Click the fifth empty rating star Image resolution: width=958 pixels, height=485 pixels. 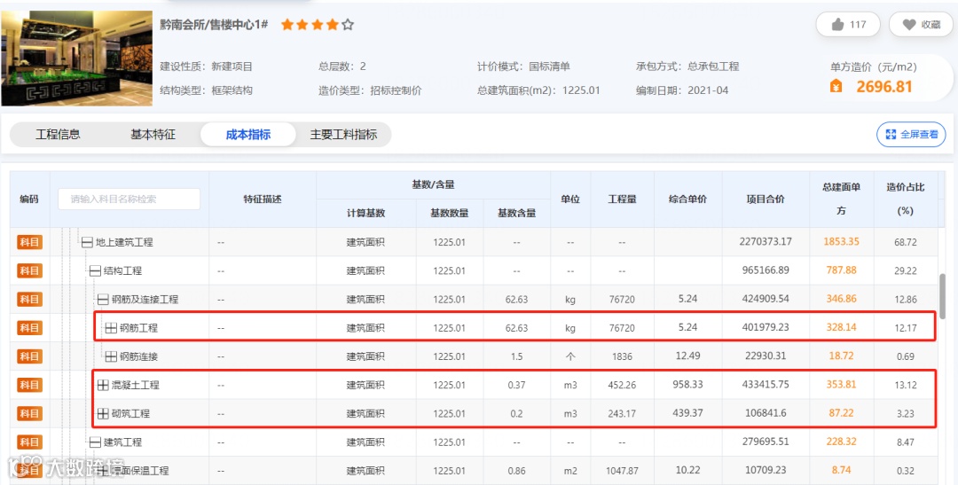348,25
